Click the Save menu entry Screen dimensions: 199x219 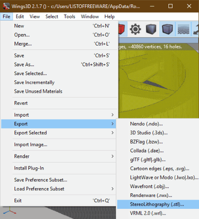click(59, 56)
